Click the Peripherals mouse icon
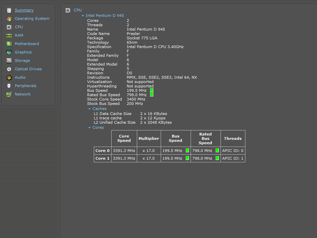This screenshot has height=238, width=317. (9, 86)
